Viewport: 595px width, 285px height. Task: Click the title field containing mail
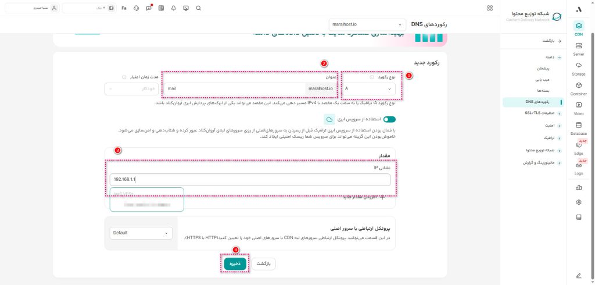(x=235, y=89)
